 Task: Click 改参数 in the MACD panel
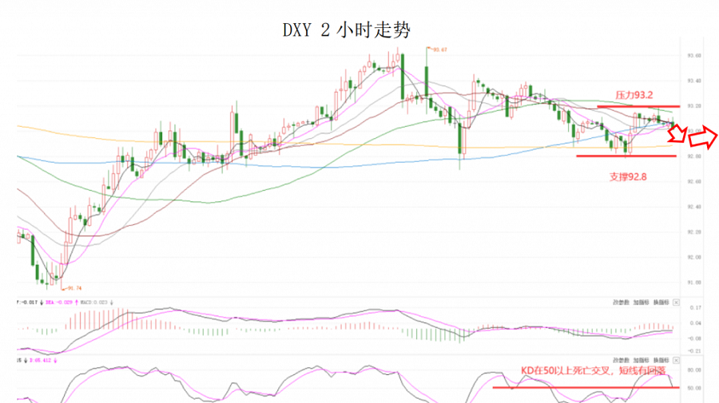[621, 302]
